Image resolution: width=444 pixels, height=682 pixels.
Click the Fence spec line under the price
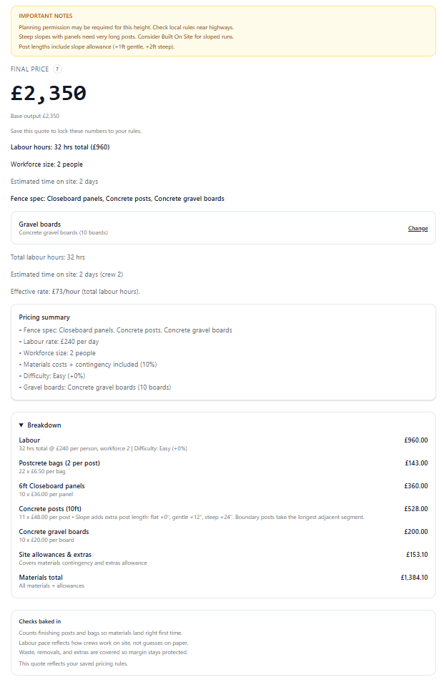click(x=117, y=199)
